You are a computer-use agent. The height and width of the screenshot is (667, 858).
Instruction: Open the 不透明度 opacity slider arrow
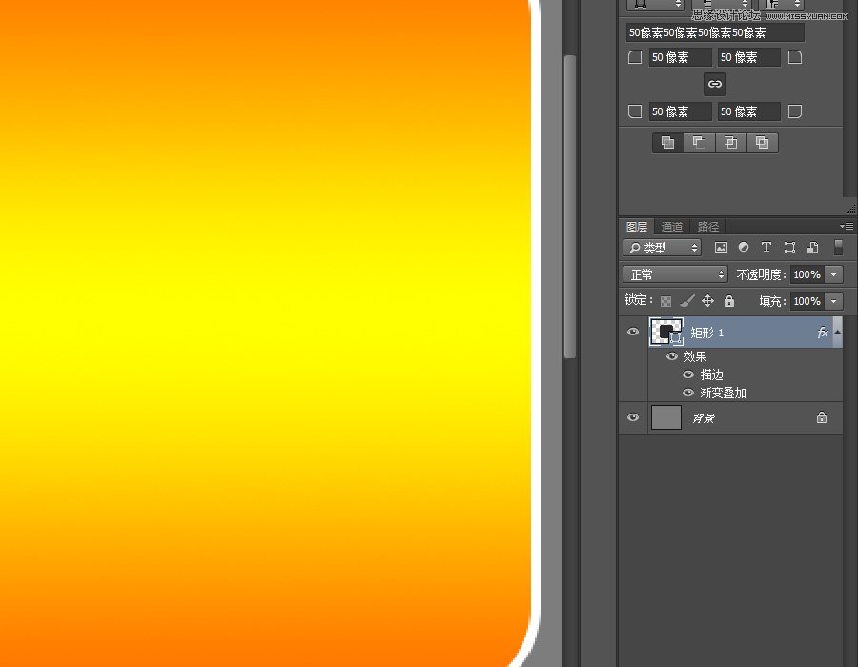pyautogui.click(x=833, y=274)
